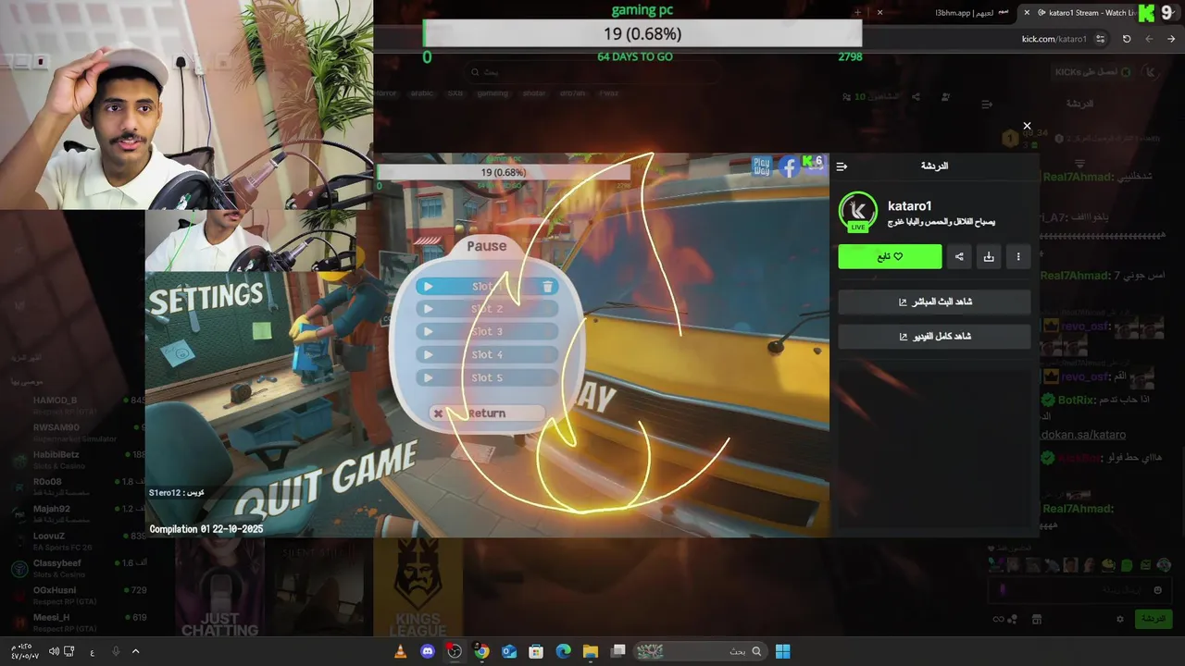Image resolution: width=1185 pixels, height=666 pixels.
Task: Click the PlayWay logo on the clip
Action: [762, 166]
